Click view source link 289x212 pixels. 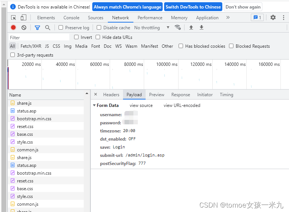[x=141, y=105]
